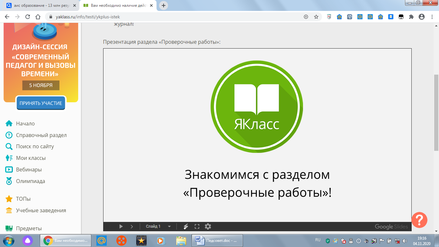Open the Вебинары link
The image size is (439, 247).
(x=29, y=169)
